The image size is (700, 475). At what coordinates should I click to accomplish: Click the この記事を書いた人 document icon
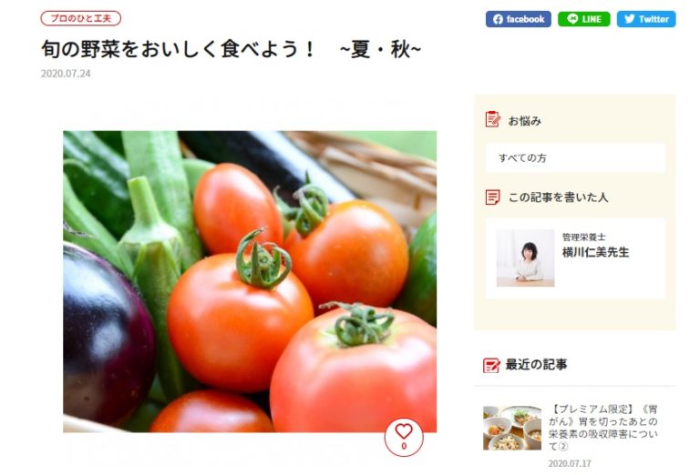492,197
